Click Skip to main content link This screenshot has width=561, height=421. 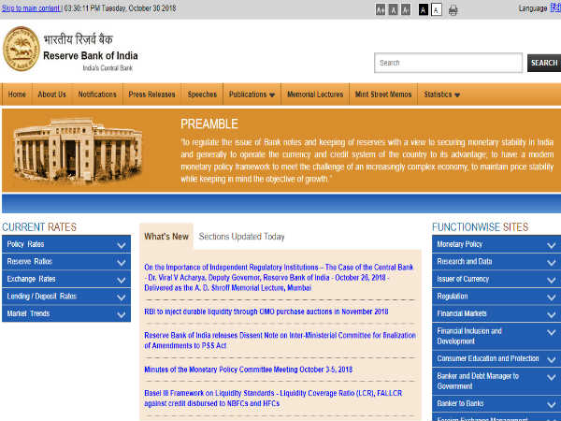[x=31, y=8]
